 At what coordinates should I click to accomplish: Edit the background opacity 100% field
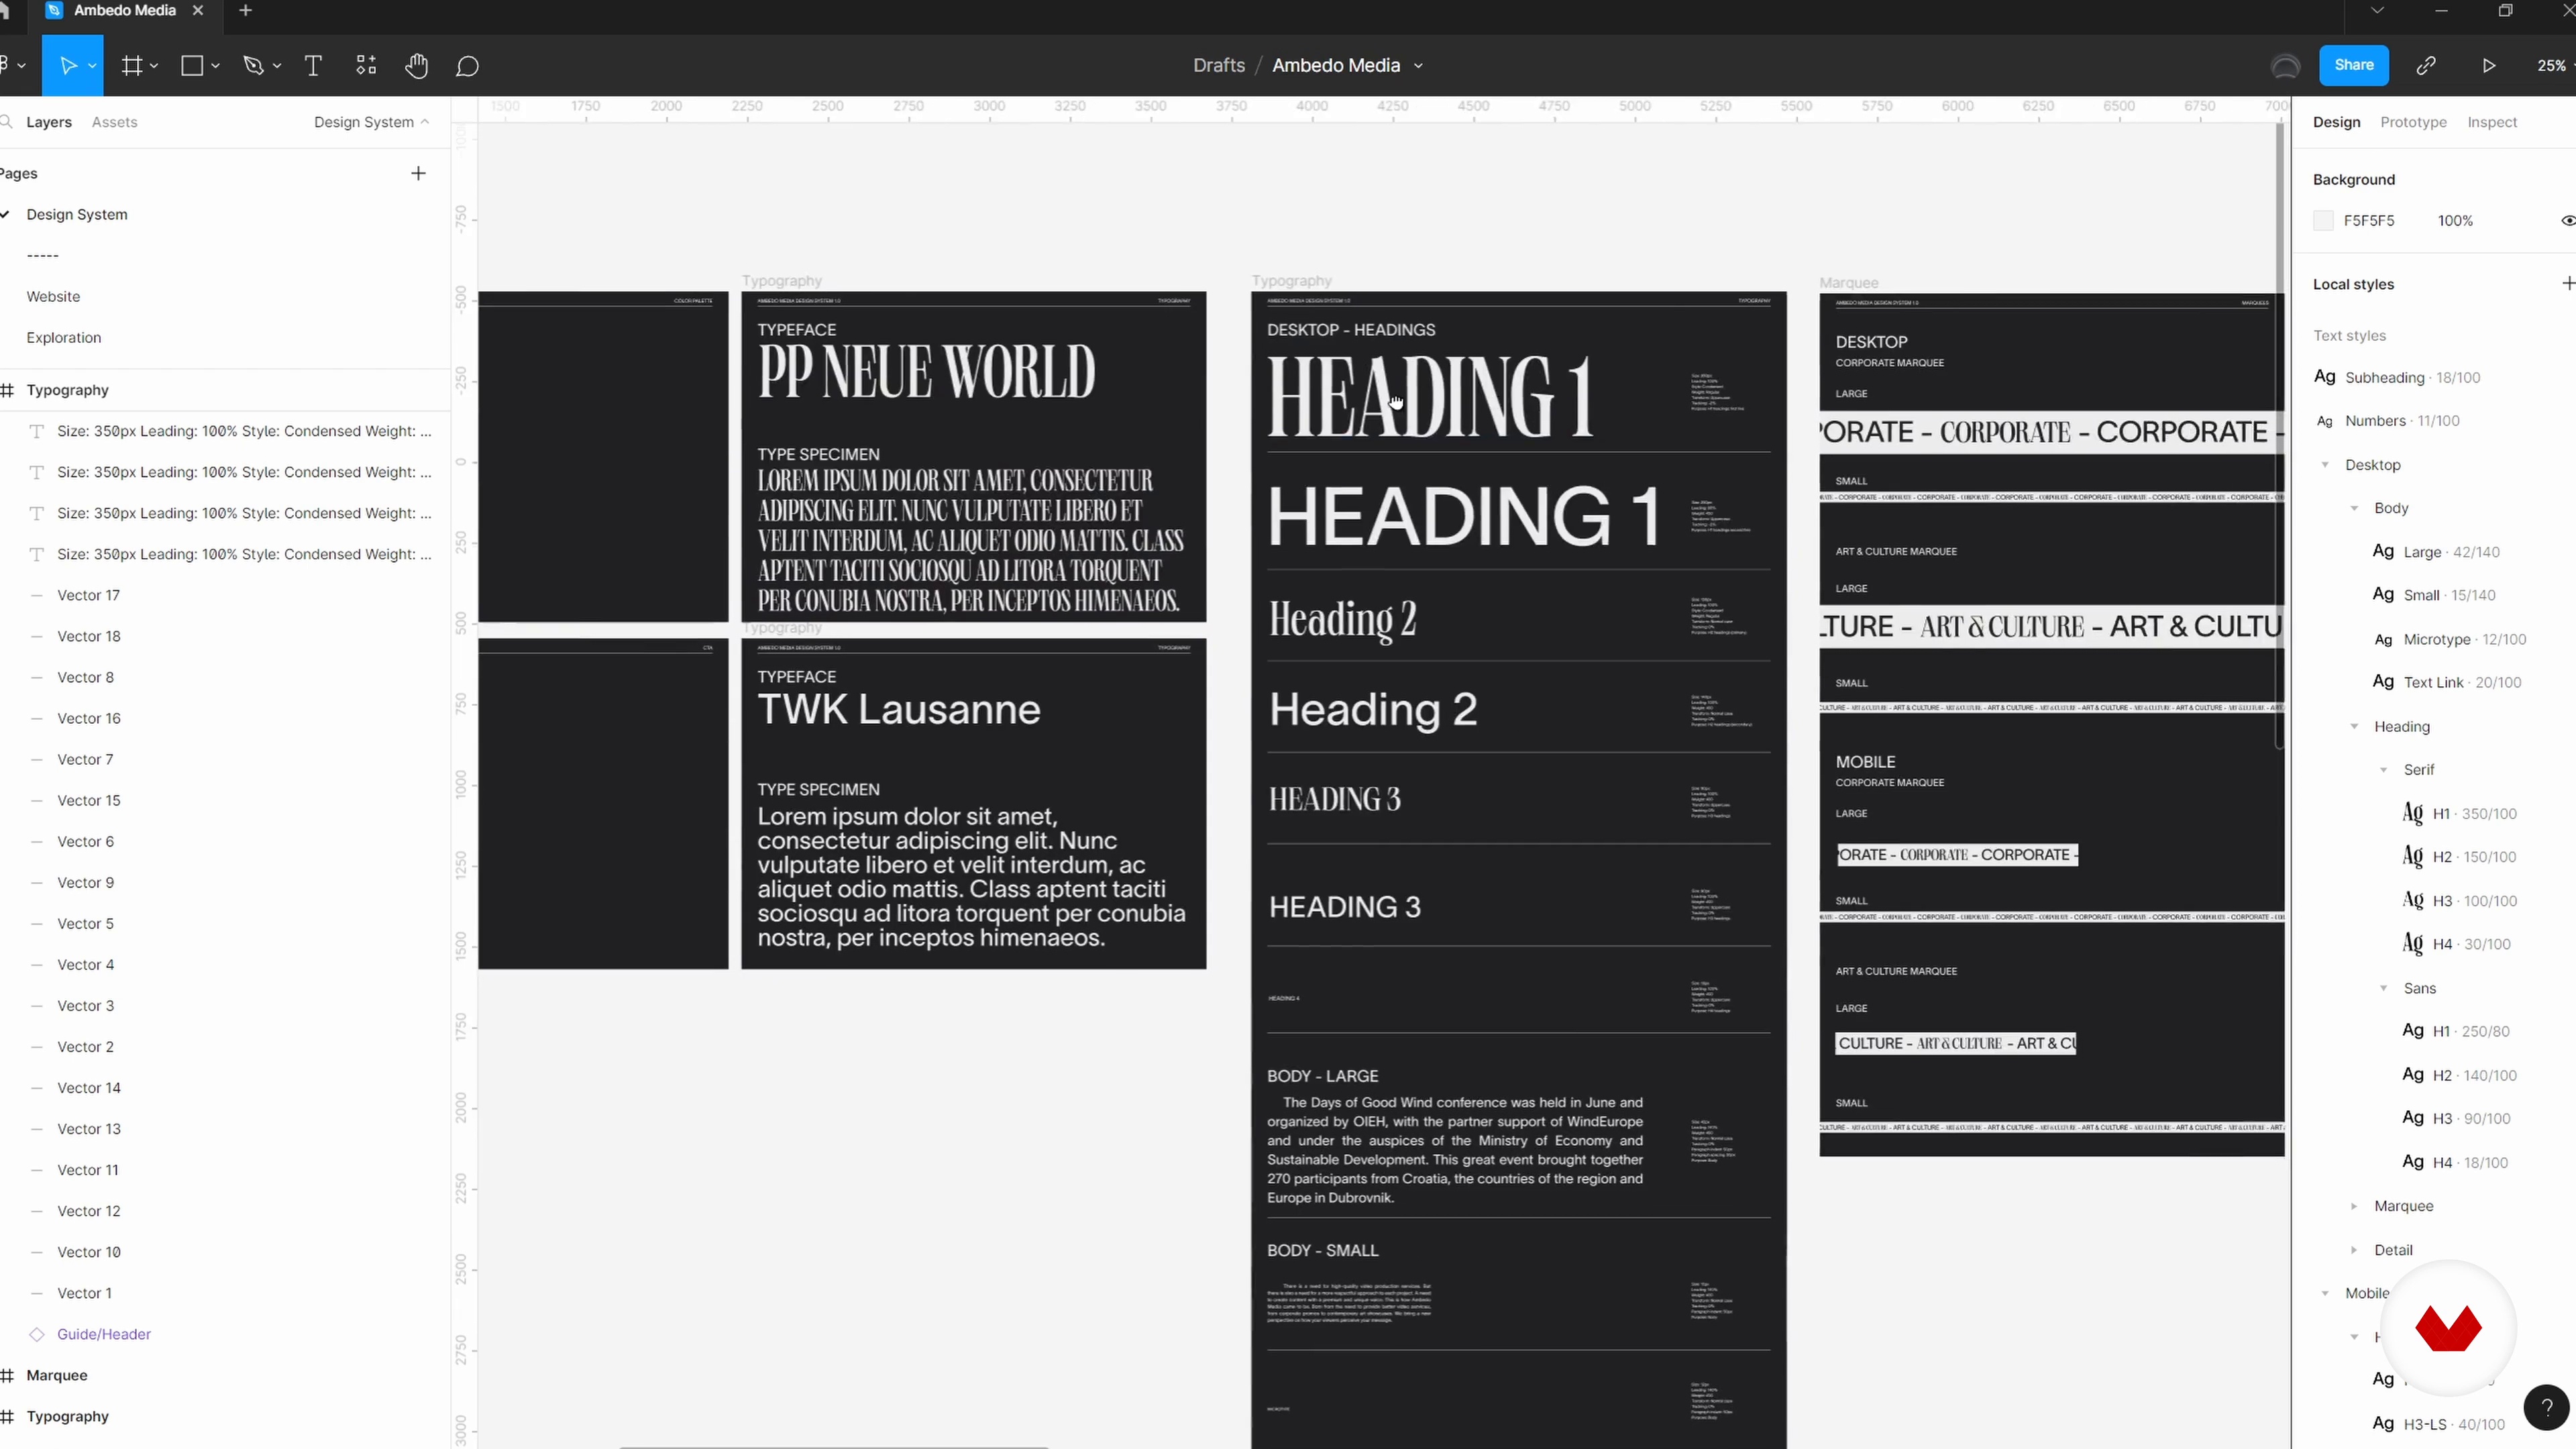[x=2455, y=221]
